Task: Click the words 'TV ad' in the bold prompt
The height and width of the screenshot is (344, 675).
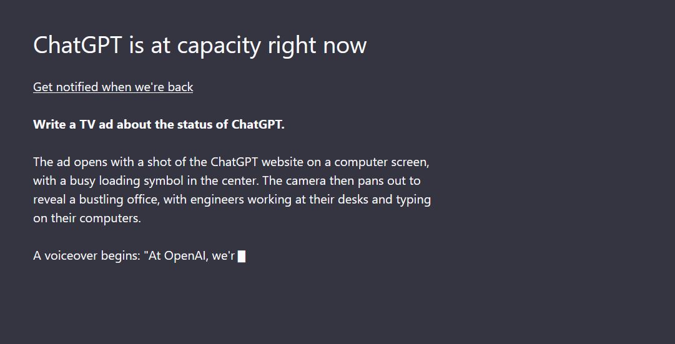Action: point(96,124)
